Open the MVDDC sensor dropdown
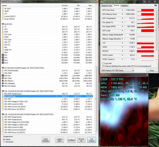The height and width of the screenshot is (147, 159). 122,51
